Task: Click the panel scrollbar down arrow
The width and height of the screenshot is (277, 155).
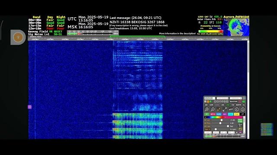Action: [x=244, y=133]
